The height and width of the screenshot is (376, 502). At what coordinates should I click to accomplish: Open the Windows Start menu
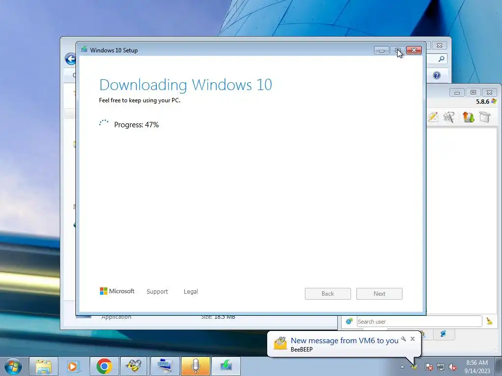pyautogui.click(x=13, y=366)
